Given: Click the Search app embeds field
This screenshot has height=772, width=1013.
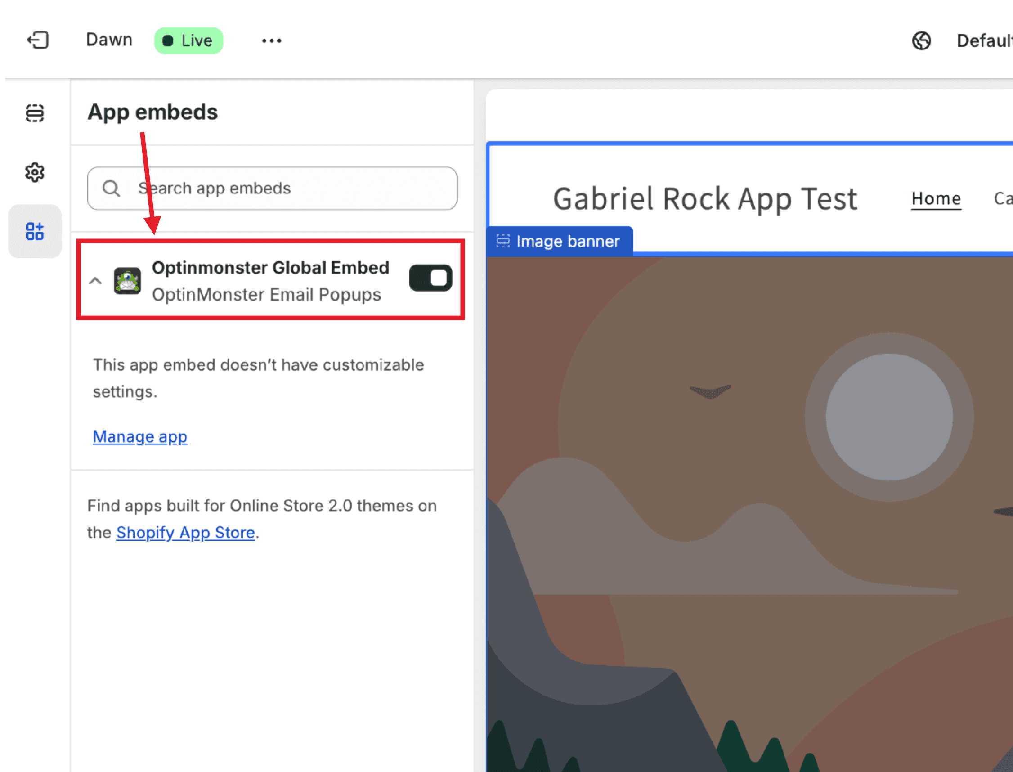Looking at the screenshot, I should [272, 188].
